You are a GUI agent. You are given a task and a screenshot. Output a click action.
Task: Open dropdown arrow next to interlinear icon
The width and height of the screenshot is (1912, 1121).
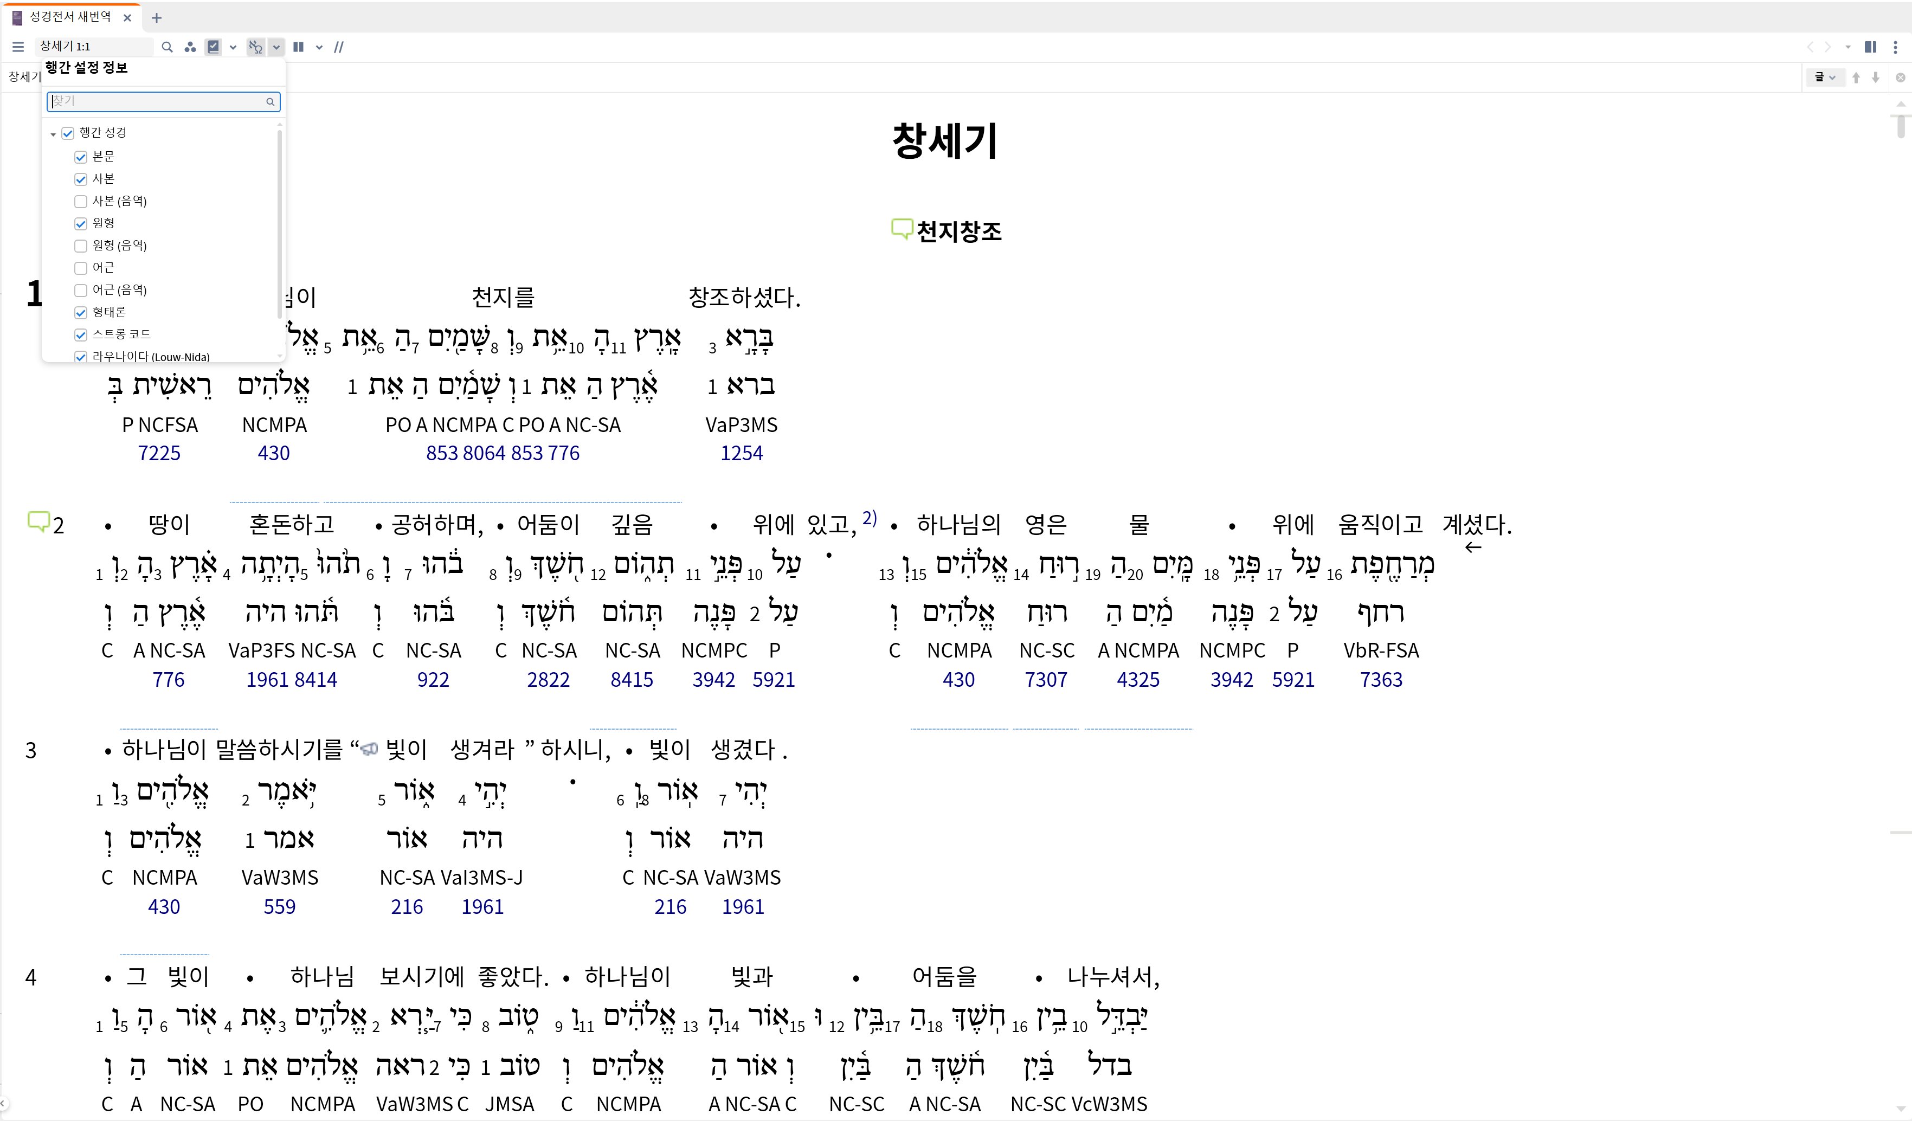pyautogui.click(x=276, y=47)
